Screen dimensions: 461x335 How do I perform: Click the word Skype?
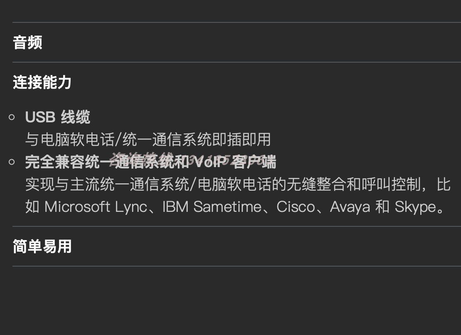pyautogui.click(x=415, y=206)
